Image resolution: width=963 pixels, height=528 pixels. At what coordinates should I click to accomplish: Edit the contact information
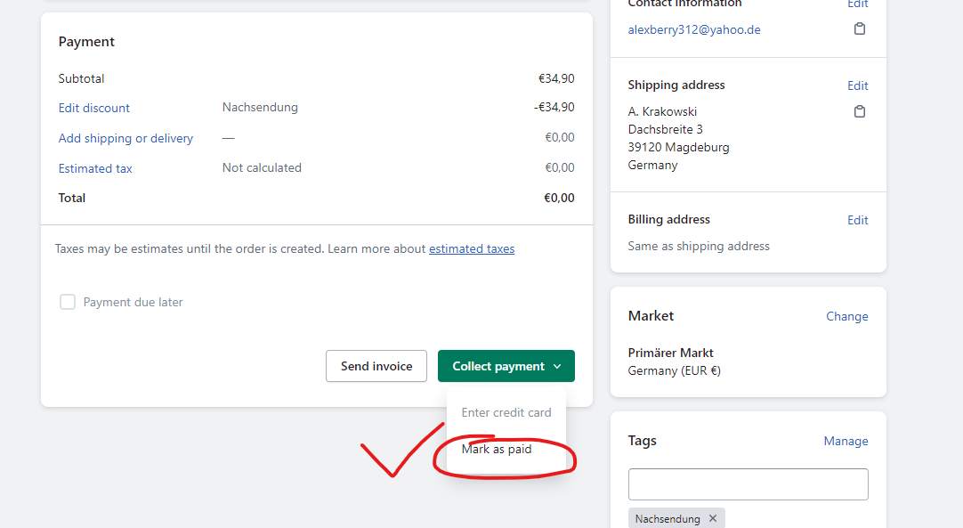click(857, 4)
